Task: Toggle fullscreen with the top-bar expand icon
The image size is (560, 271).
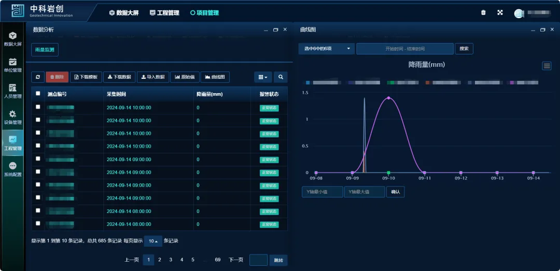Action: tap(500, 12)
